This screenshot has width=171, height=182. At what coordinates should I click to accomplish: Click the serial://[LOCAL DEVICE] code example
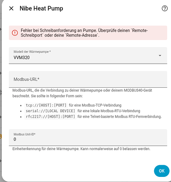click(x=50, y=111)
